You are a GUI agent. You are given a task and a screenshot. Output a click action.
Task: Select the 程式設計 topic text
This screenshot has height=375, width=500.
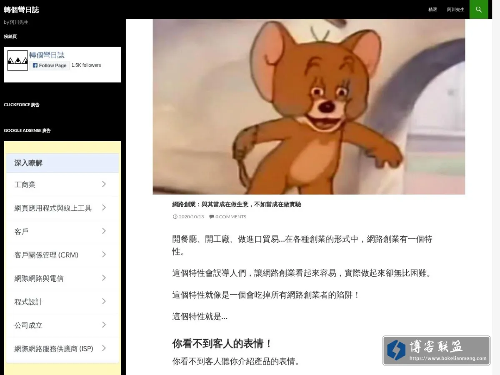pos(28,302)
